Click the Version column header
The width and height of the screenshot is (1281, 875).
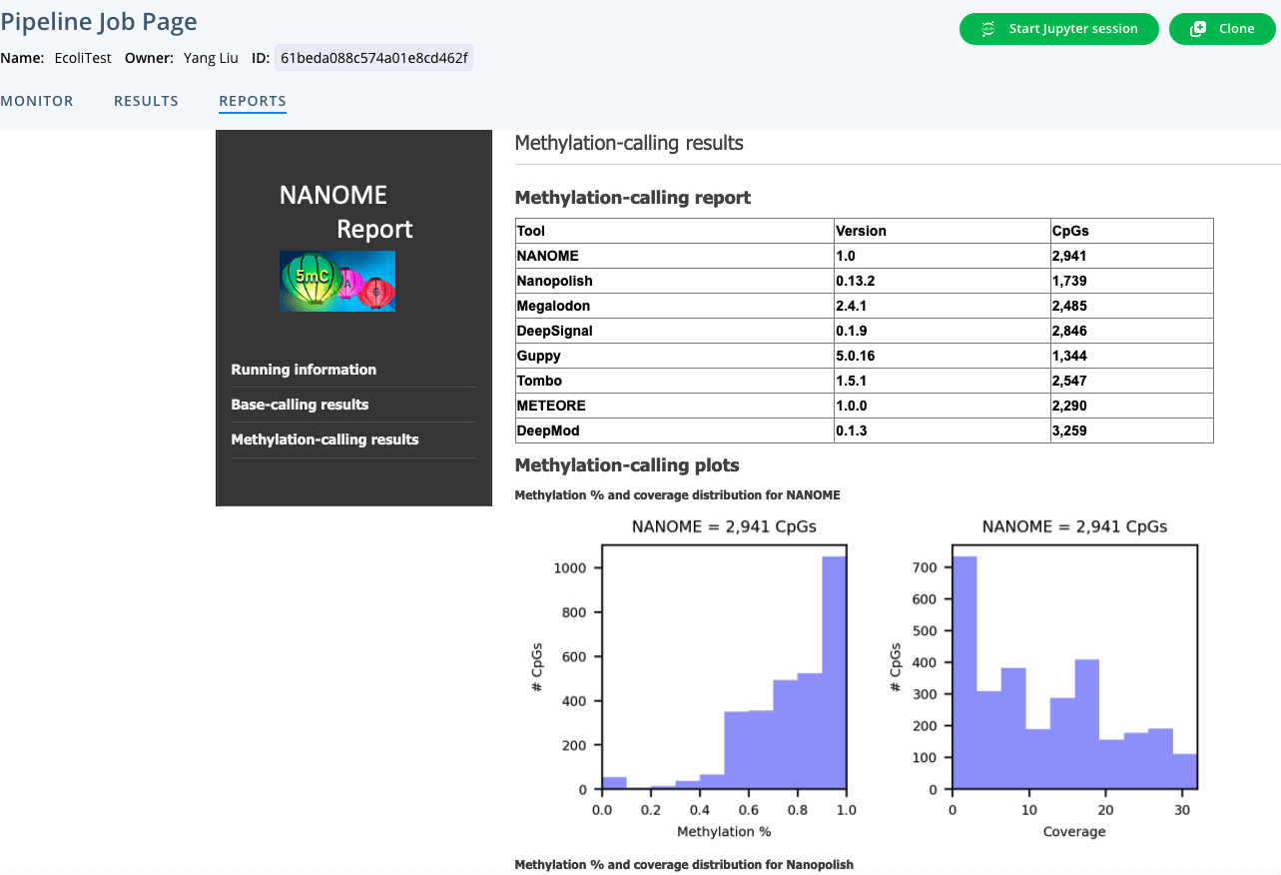942,231
